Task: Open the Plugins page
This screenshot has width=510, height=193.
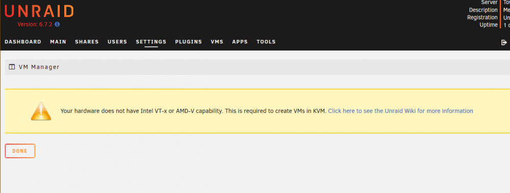Action: pyautogui.click(x=189, y=42)
